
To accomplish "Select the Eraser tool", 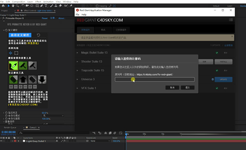I will [60, 6].
